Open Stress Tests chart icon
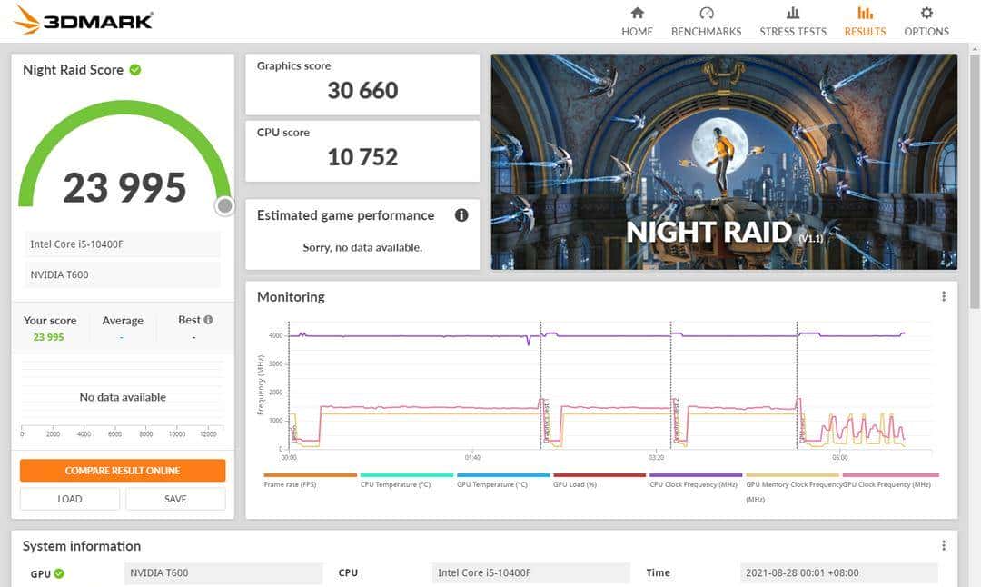The height and width of the screenshot is (587, 981). tap(793, 13)
